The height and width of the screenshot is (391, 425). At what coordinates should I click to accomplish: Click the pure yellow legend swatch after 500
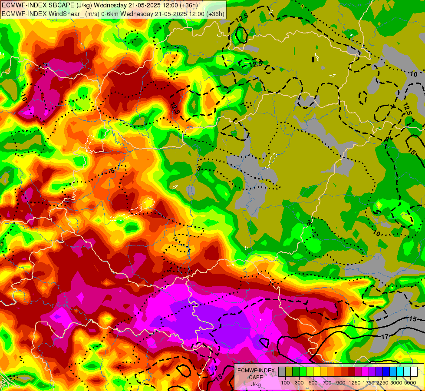coord(316,372)
